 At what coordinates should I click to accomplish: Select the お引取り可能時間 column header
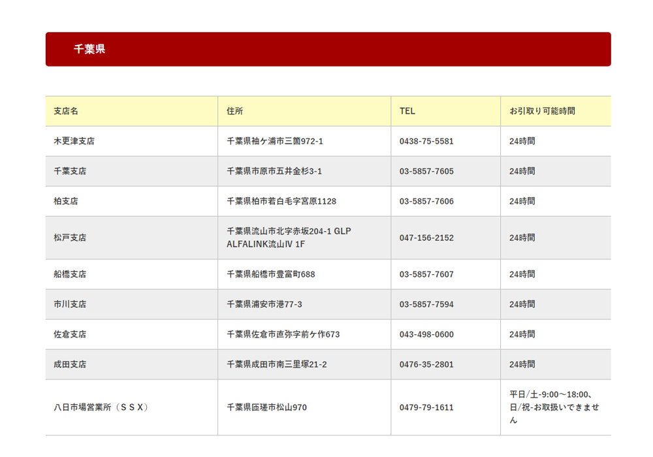[542, 111]
